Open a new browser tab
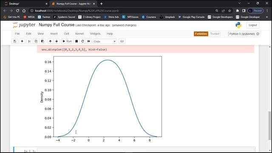 coord(101,4)
